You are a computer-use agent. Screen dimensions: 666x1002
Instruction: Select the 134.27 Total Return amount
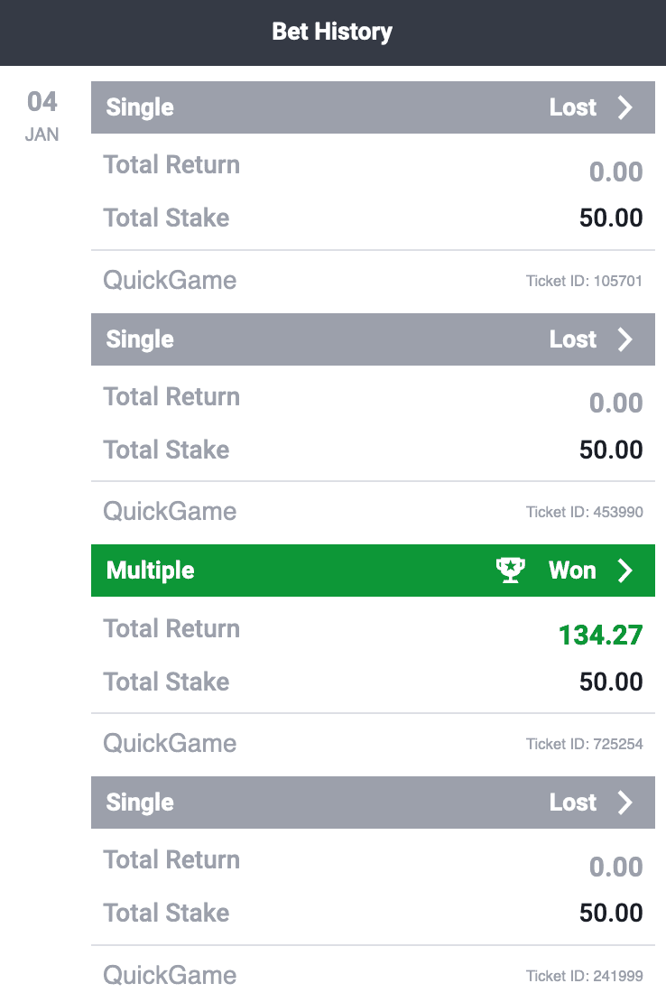[600, 636]
